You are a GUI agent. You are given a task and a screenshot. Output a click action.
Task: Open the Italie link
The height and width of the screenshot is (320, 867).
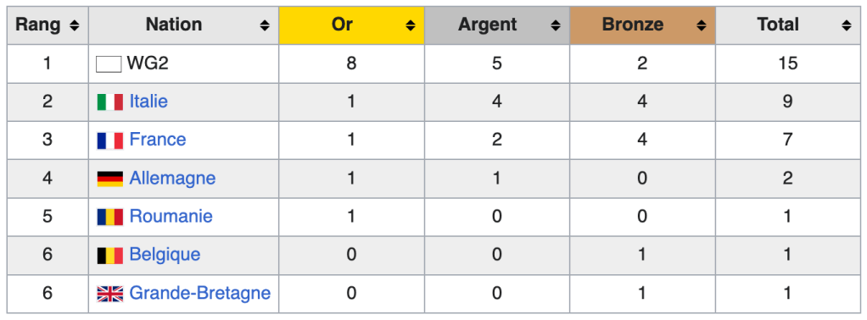pos(148,102)
